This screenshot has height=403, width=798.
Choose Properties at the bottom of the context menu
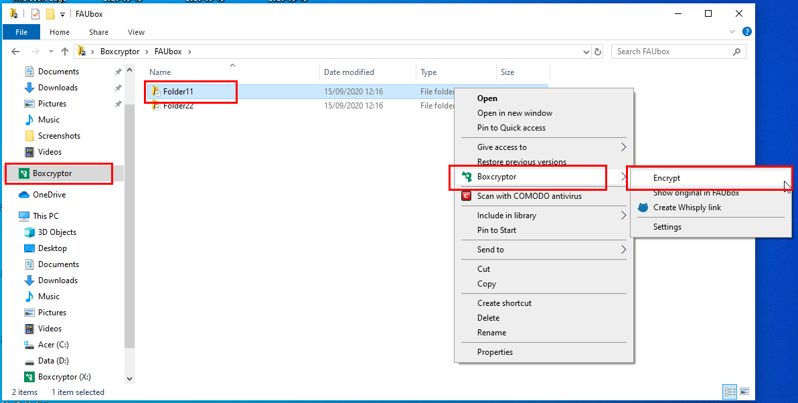[x=495, y=351]
